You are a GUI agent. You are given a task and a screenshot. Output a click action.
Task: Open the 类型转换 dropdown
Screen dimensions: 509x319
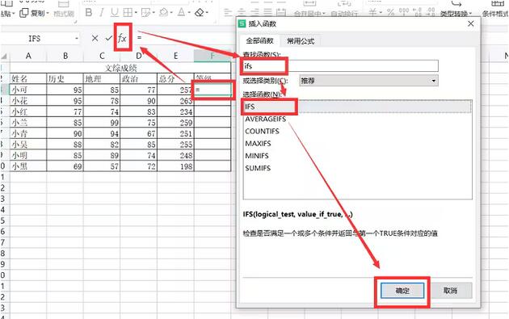click(470, 14)
